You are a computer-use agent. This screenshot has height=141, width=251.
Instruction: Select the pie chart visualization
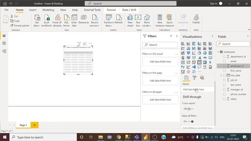(x=199, y=53)
